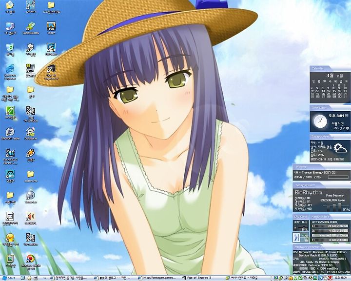Open the green pencil editor shortcut
Image resolution: width=351 pixels, height=281 pixels.
point(10,113)
